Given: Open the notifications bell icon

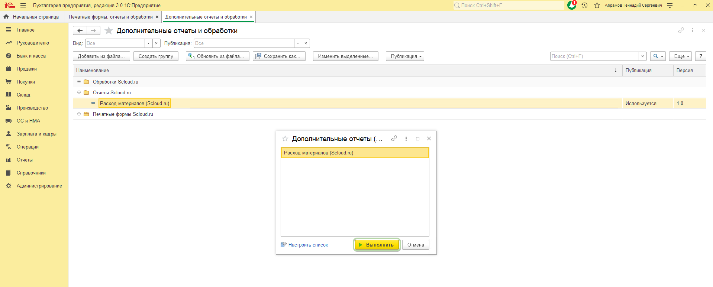Looking at the screenshot, I should (x=572, y=5).
